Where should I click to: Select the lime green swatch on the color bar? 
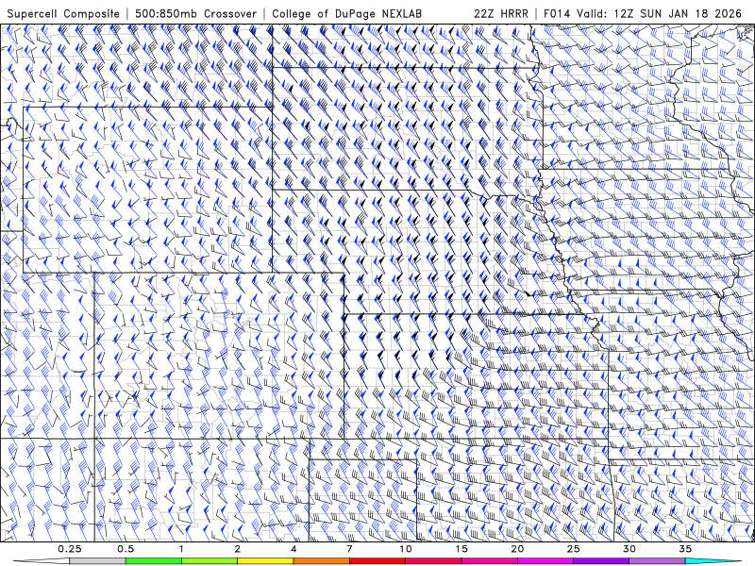210,561
